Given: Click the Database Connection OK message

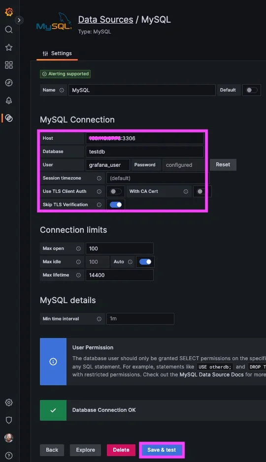Looking at the screenshot, I should point(104,410).
